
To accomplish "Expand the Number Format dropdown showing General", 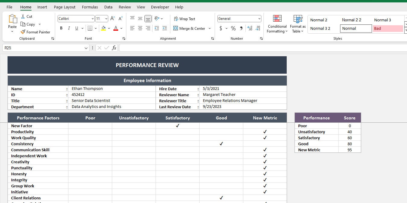I will [x=259, y=18].
